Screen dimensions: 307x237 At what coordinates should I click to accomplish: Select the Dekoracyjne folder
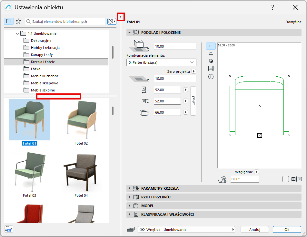[41, 41]
